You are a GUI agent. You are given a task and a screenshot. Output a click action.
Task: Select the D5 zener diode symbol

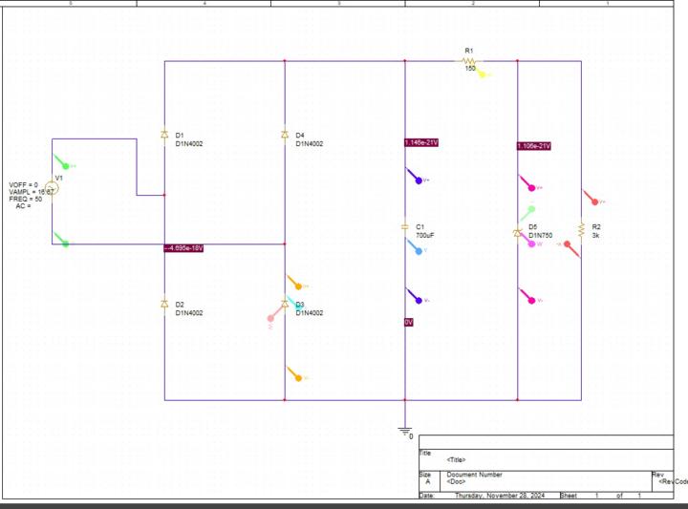tap(518, 233)
